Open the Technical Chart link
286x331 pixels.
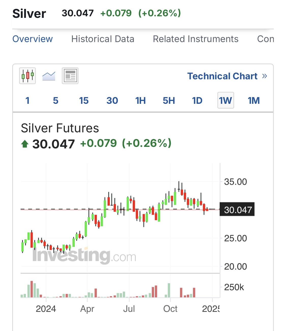point(222,76)
